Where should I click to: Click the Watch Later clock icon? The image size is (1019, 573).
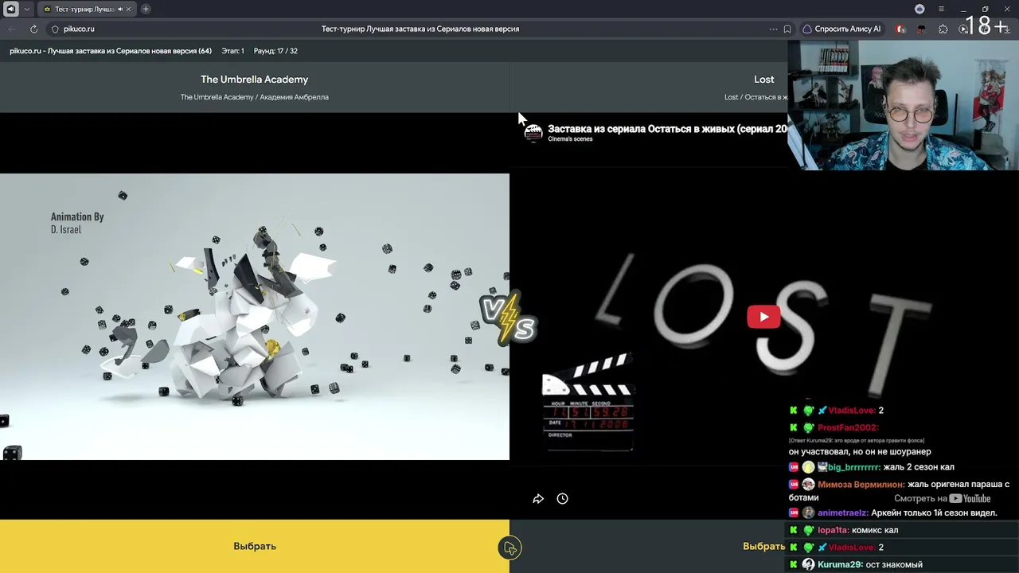click(x=562, y=499)
